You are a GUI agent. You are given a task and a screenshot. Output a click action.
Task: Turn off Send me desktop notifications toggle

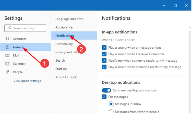(106, 90)
